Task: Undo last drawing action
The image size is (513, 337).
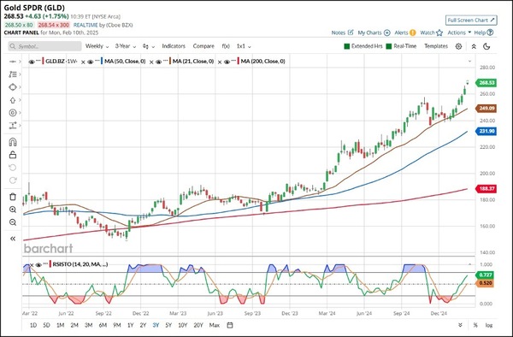Action: 13,168
